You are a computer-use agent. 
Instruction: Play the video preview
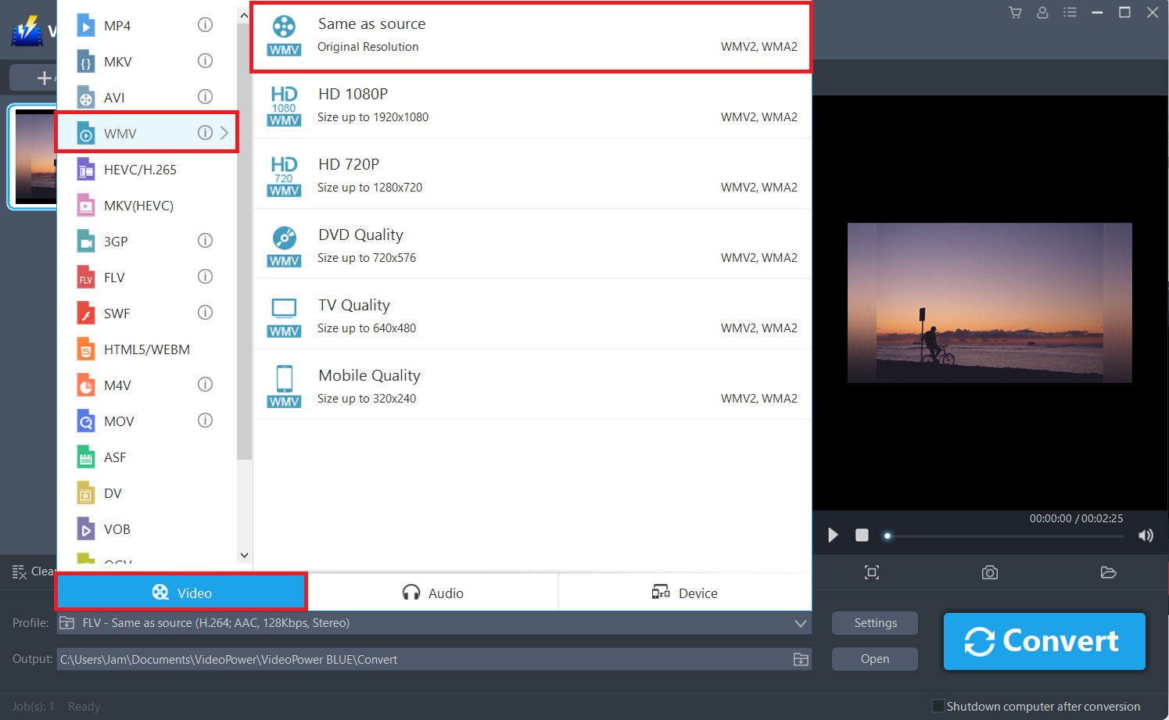coord(833,536)
